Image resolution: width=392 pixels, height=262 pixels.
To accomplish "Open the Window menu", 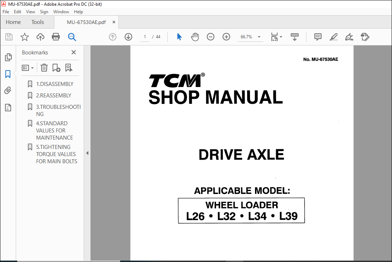I will coord(61,12).
